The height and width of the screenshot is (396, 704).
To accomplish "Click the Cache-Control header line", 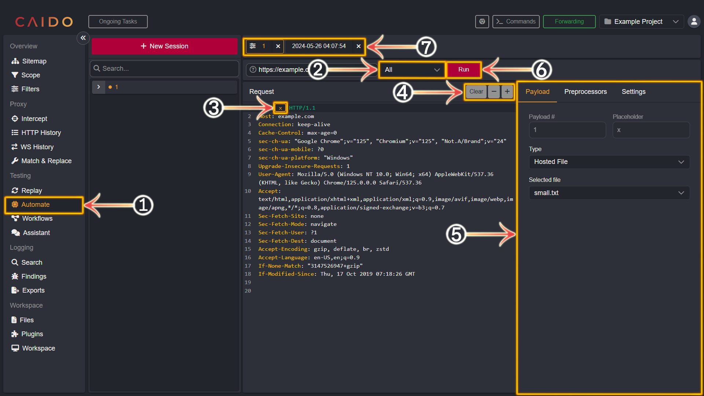I will [297, 133].
